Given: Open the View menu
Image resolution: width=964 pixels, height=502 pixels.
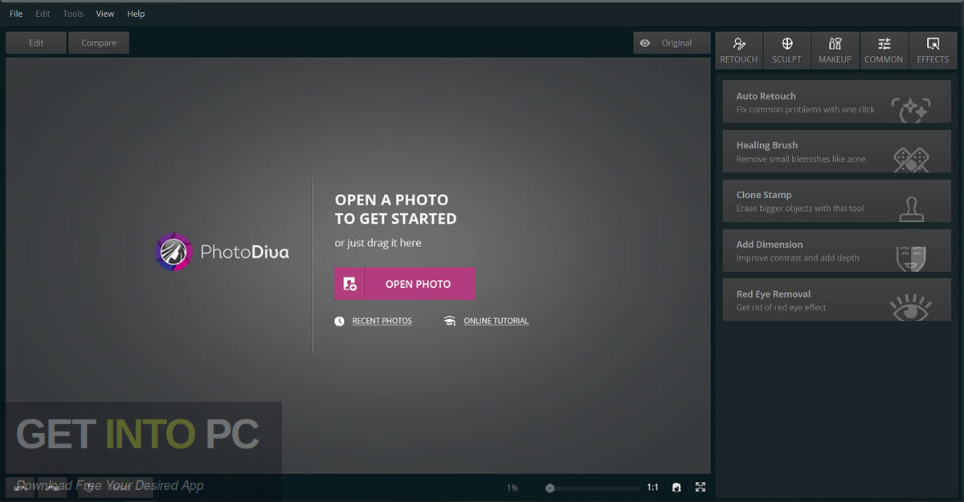Looking at the screenshot, I should pyautogui.click(x=105, y=14).
